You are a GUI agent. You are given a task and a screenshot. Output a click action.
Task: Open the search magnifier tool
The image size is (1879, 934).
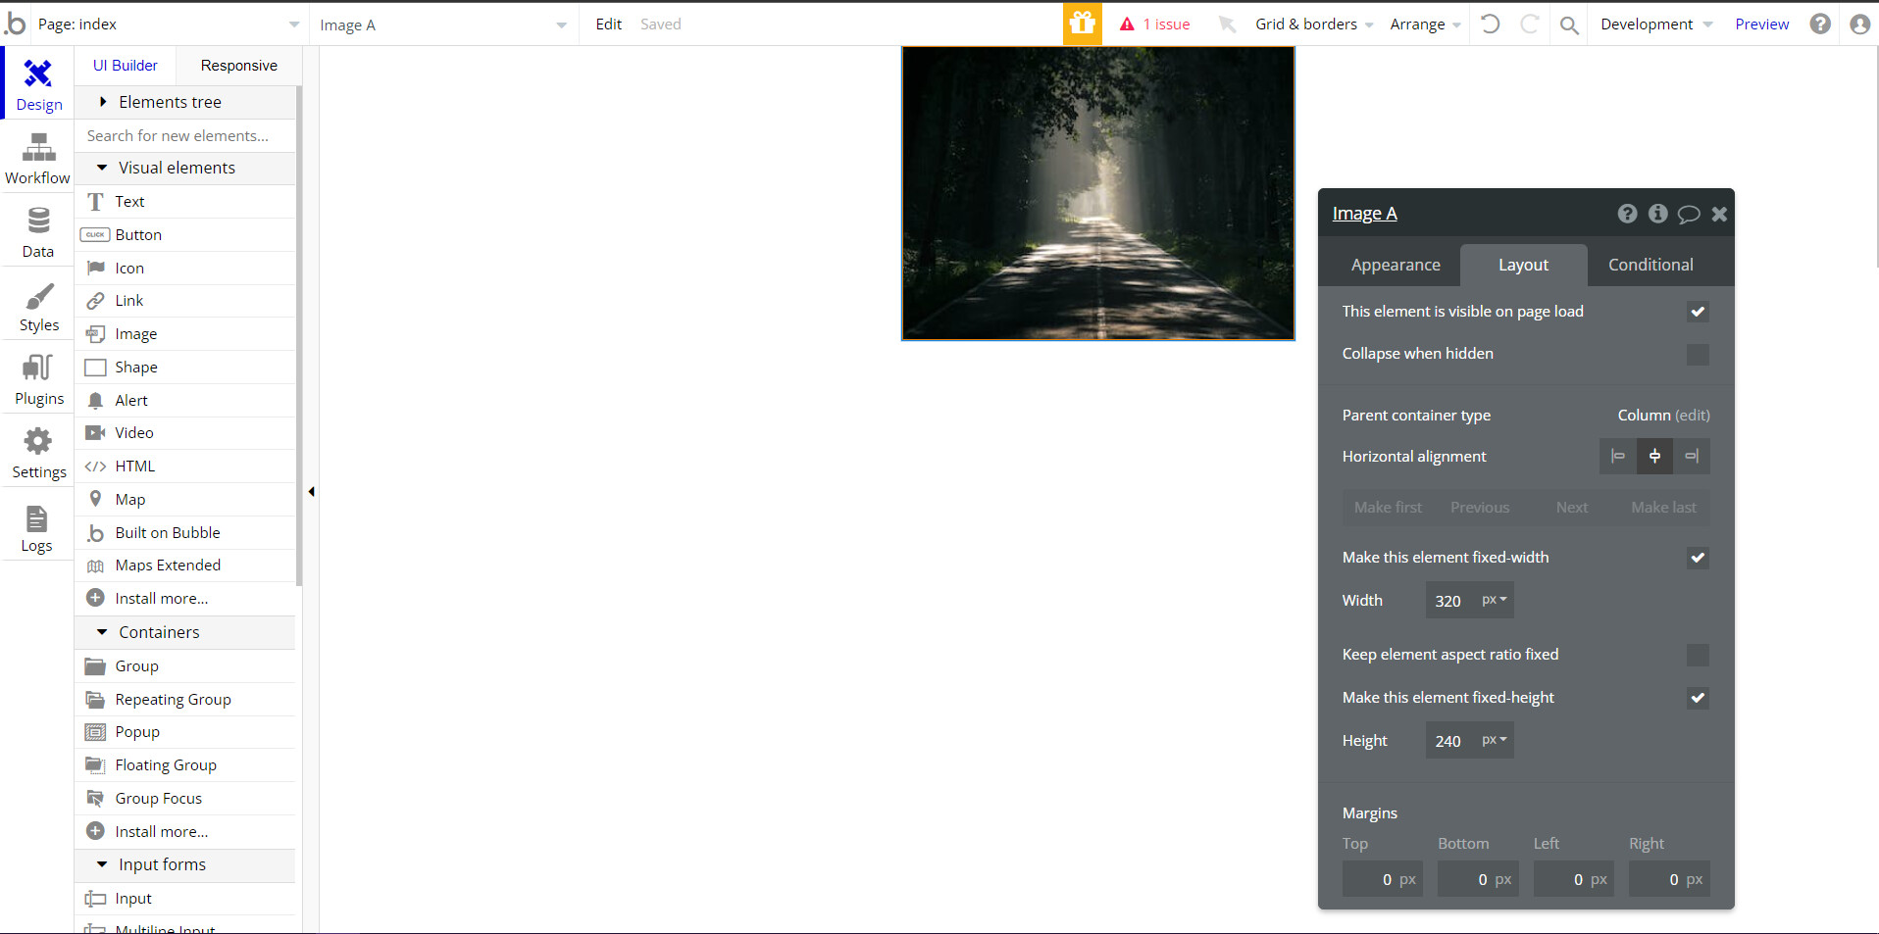pyautogui.click(x=1569, y=25)
